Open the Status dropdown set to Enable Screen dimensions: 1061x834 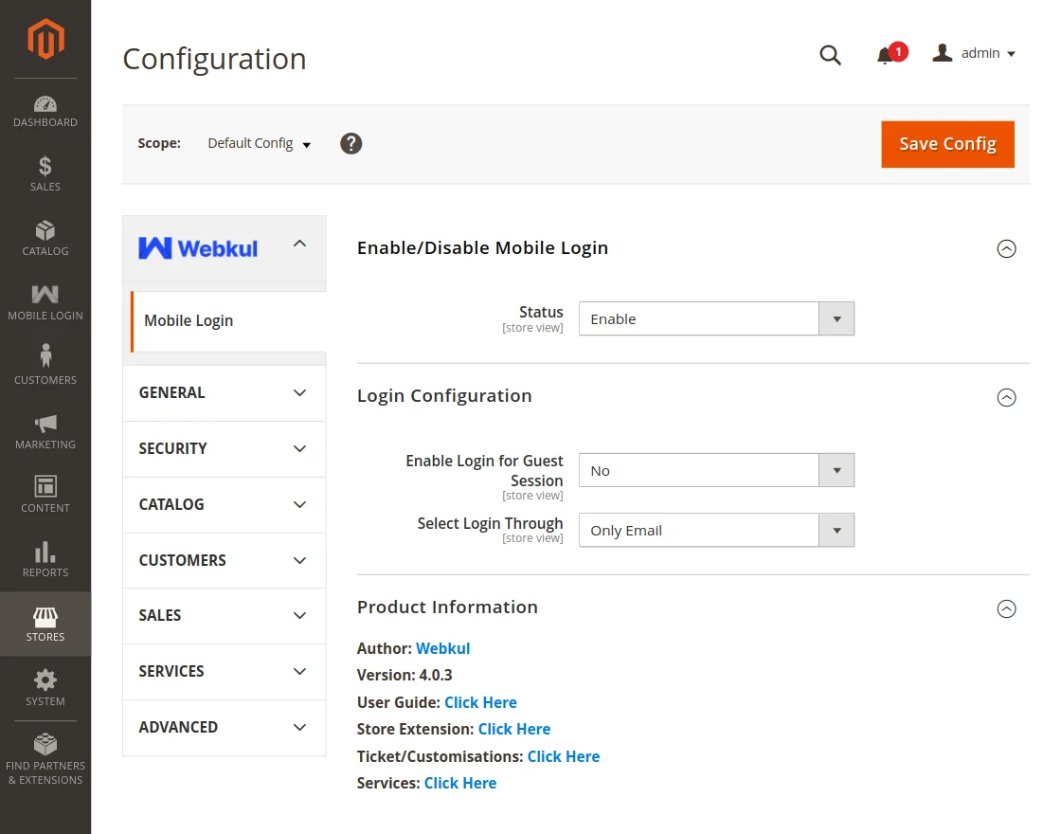(716, 318)
